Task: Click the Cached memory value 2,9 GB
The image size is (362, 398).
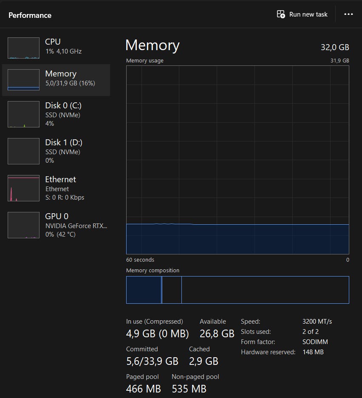Action: pyautogui.click(x=204, y=361)
